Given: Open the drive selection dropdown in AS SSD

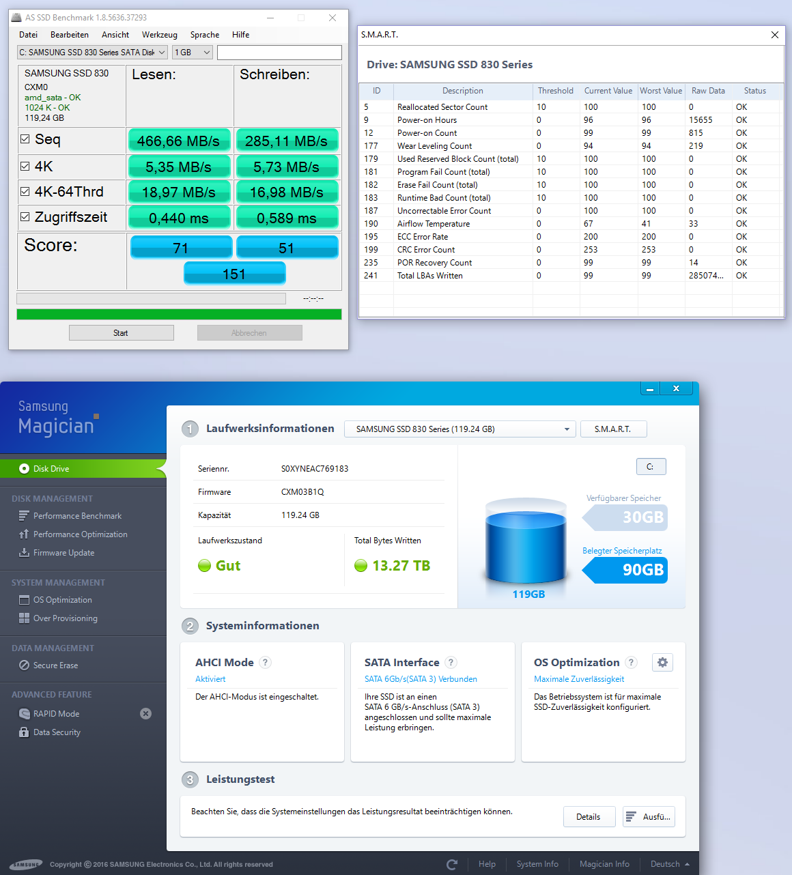Looking at the screenshot, I should click(x=92, y=53).
